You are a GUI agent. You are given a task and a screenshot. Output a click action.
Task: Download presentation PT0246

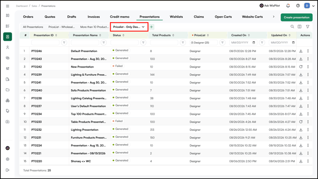click(x=301, y=51)
